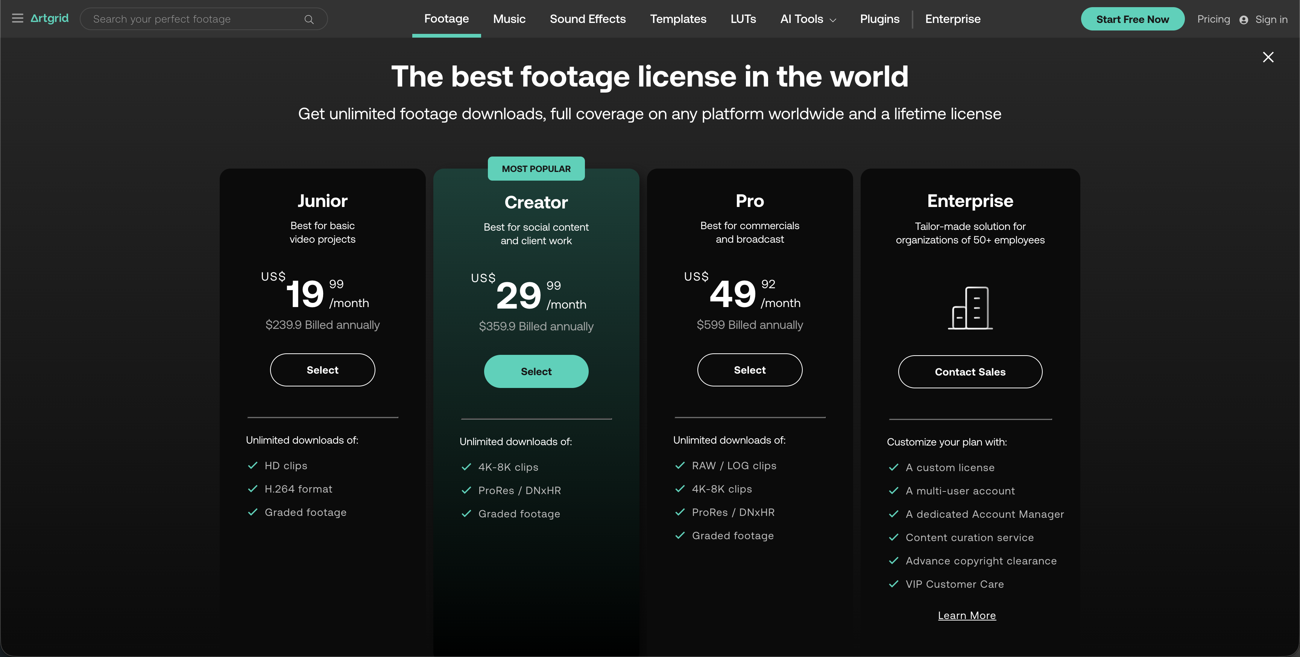Click 'Customize your plan with:' text
1300x657 pixels.
click(947, 442)
